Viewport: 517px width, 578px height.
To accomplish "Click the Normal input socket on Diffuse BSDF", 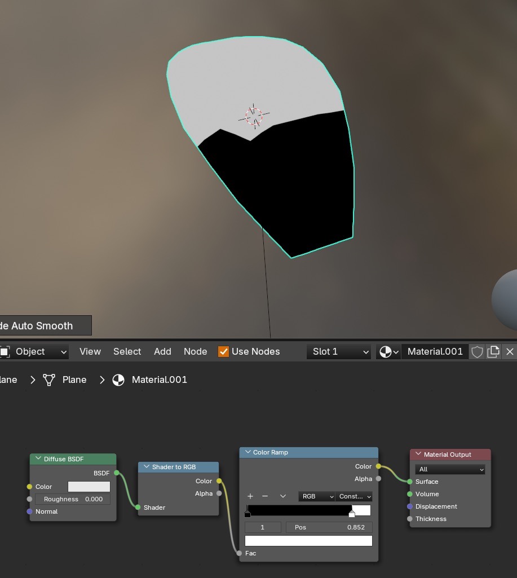I will pyautogui.click(x=29, y=511).
